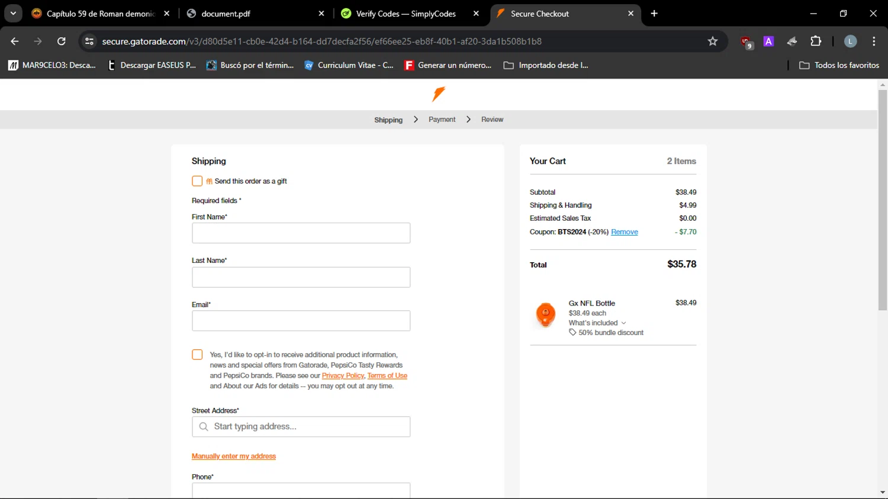
Task: Click the $35.78 total amount
Action: point(681,264)
